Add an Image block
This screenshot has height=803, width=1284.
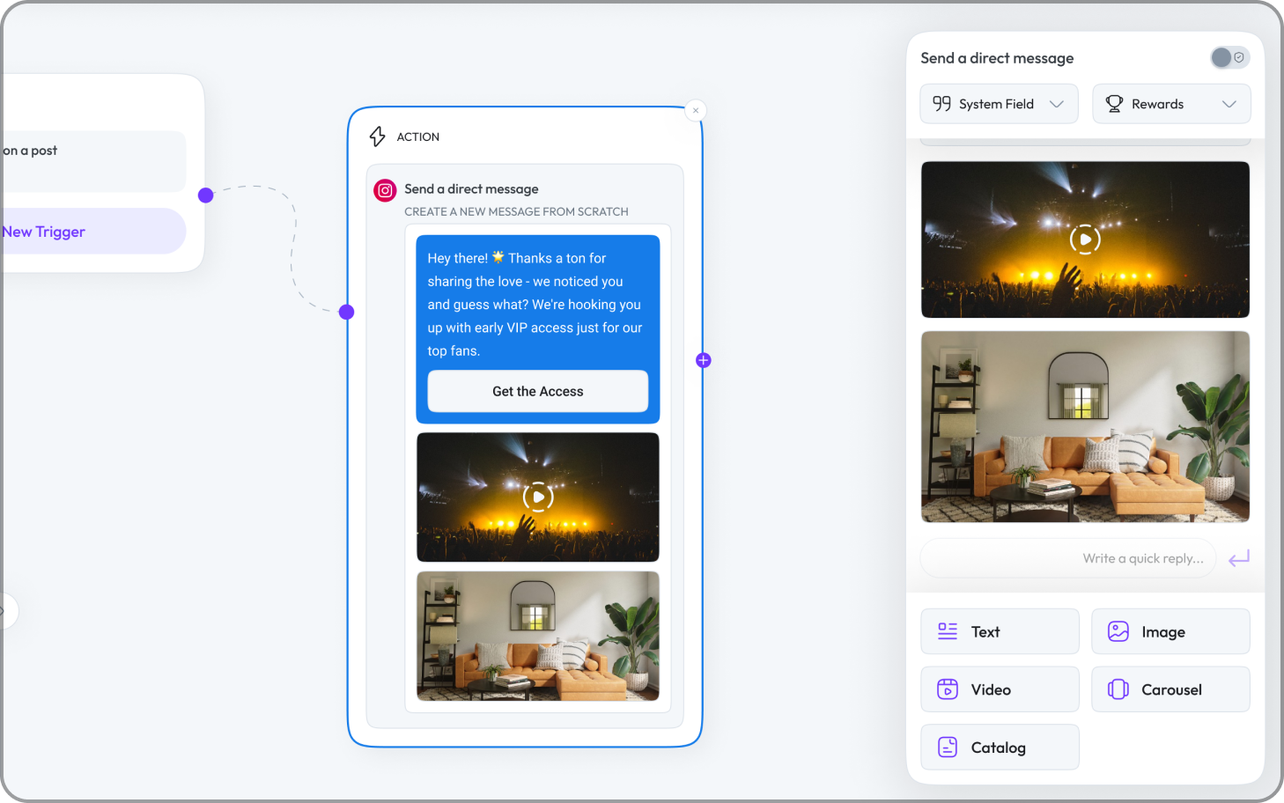[1170, 631]
